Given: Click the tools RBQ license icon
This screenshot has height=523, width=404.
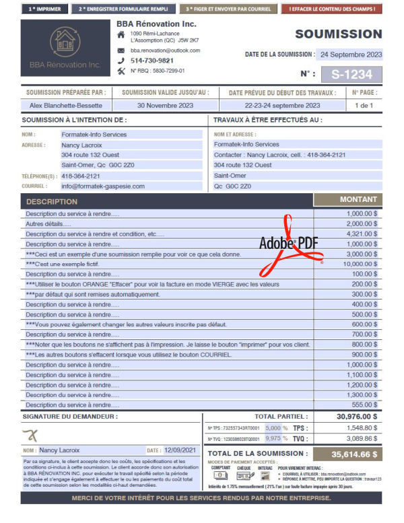Looking at the screenshot, I should coord(121,71).
